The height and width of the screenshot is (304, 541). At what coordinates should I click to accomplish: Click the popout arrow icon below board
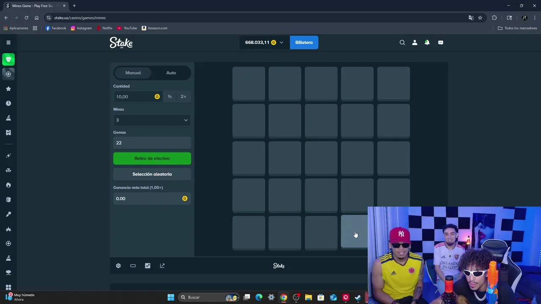coord(162,266)
